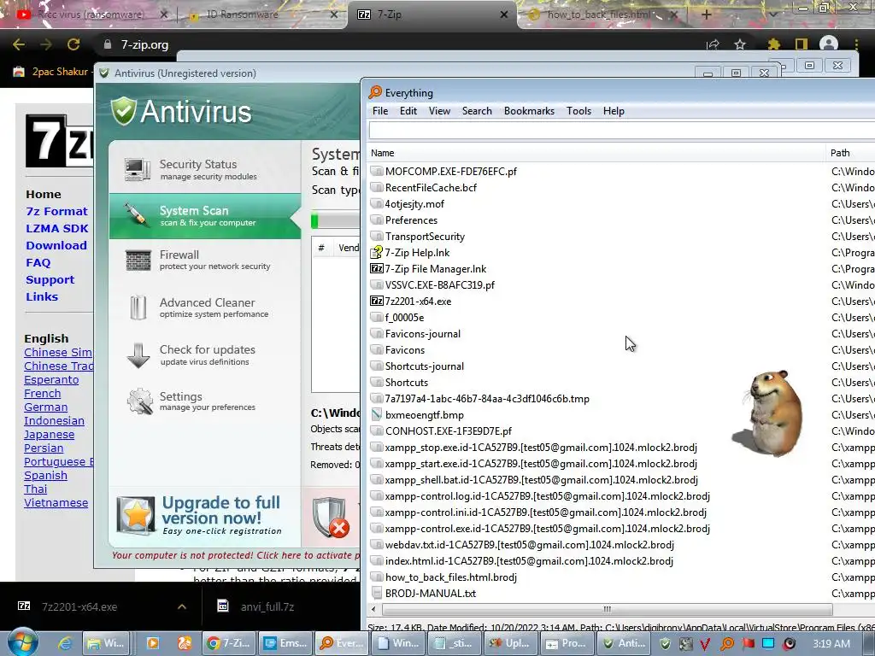
Task: Open Help menu in Everything
Action: pyautogui.click(x=614, y=111)
